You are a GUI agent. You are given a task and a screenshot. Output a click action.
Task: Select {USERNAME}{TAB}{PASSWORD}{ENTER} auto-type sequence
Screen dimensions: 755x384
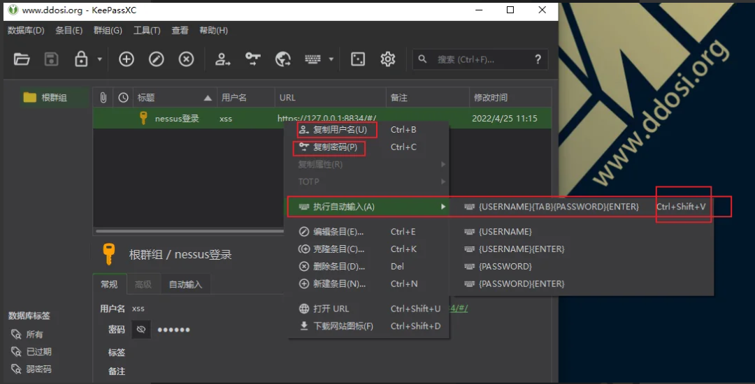click(582, 207)
